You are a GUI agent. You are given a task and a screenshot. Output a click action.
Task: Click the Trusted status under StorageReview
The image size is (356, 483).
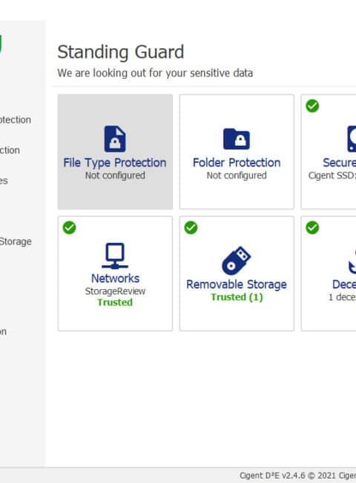click(115, 302)
